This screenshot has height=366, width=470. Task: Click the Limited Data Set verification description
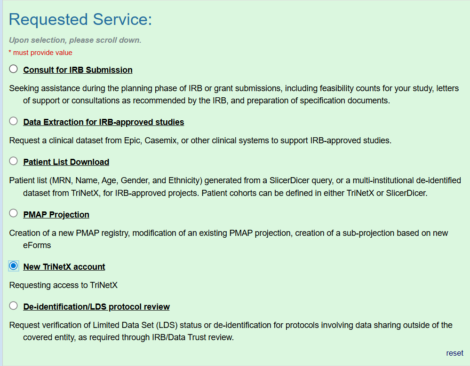[x=231, y=331]
